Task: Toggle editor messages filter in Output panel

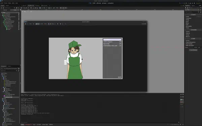Action: pos(182,107)
